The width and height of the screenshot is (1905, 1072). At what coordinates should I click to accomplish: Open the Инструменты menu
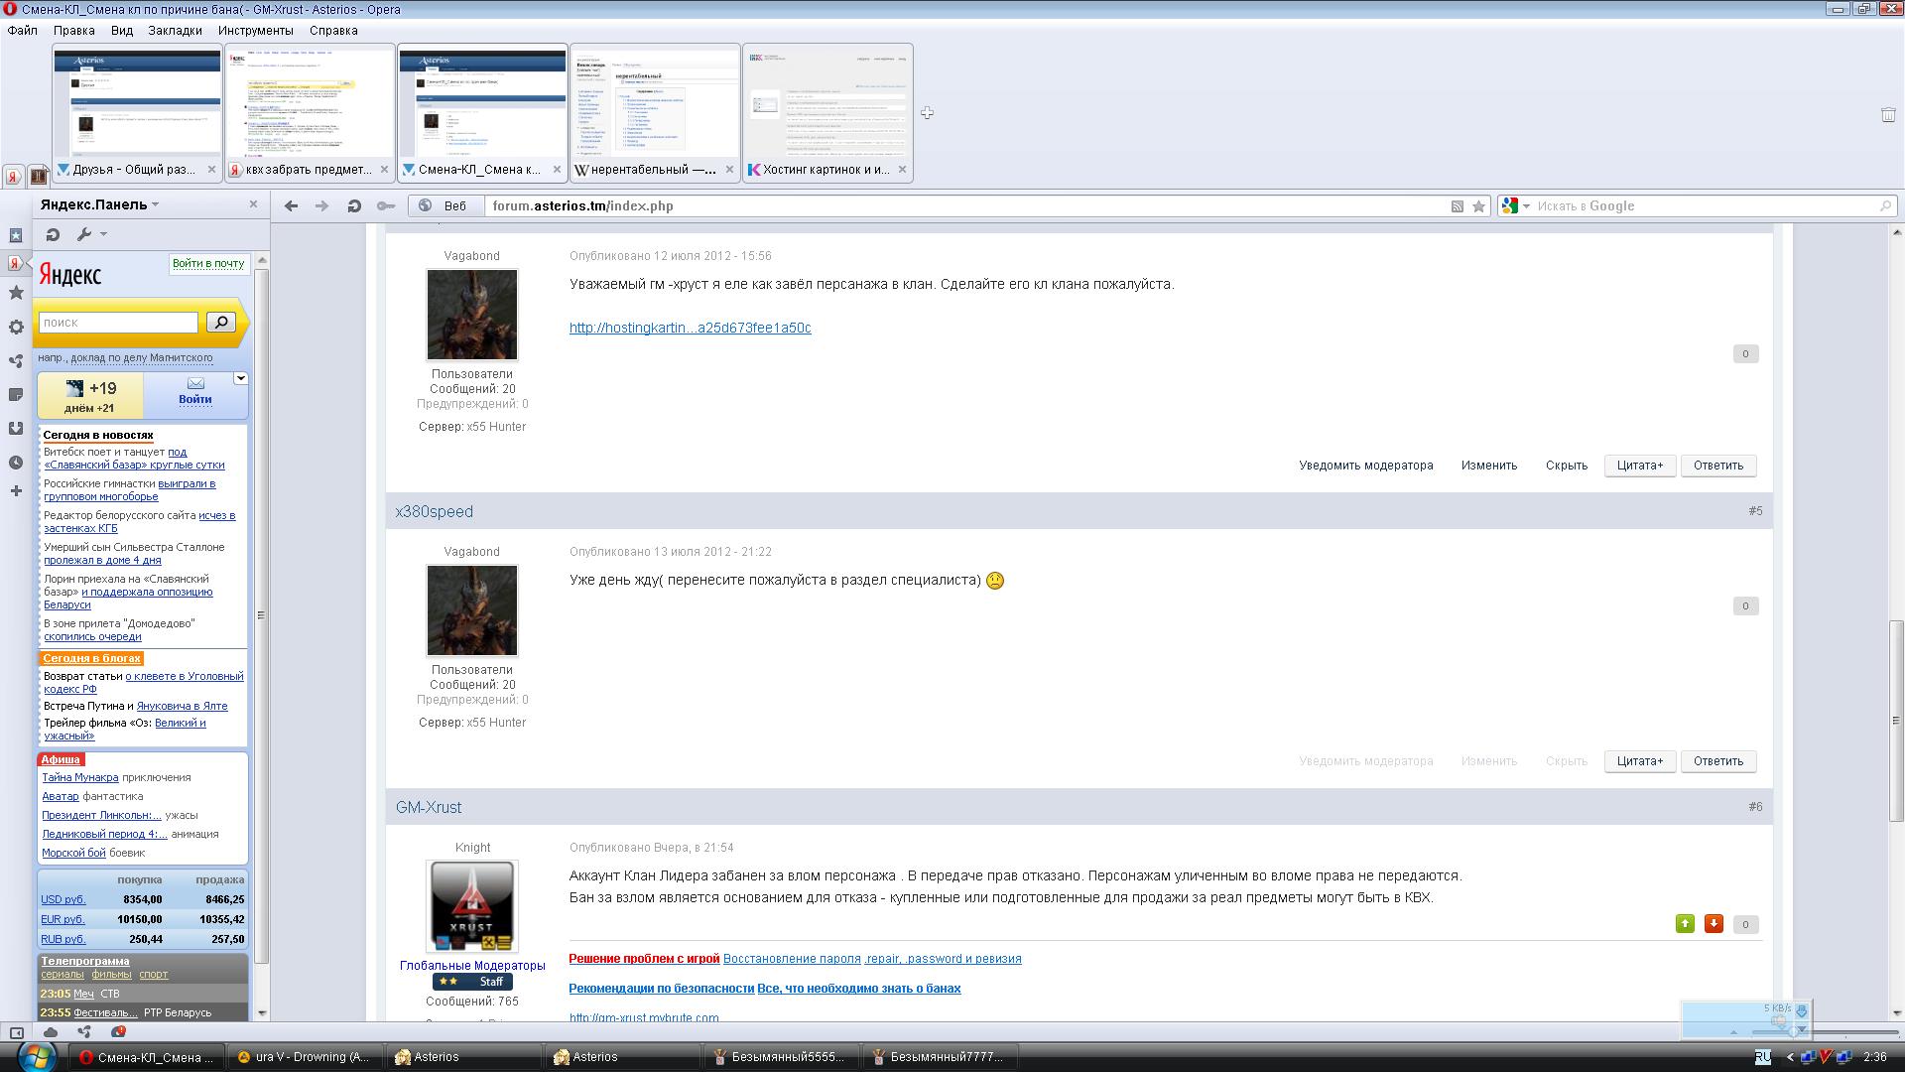point(256,31)
